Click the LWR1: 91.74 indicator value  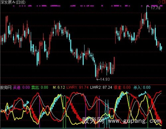coord(77,88)
